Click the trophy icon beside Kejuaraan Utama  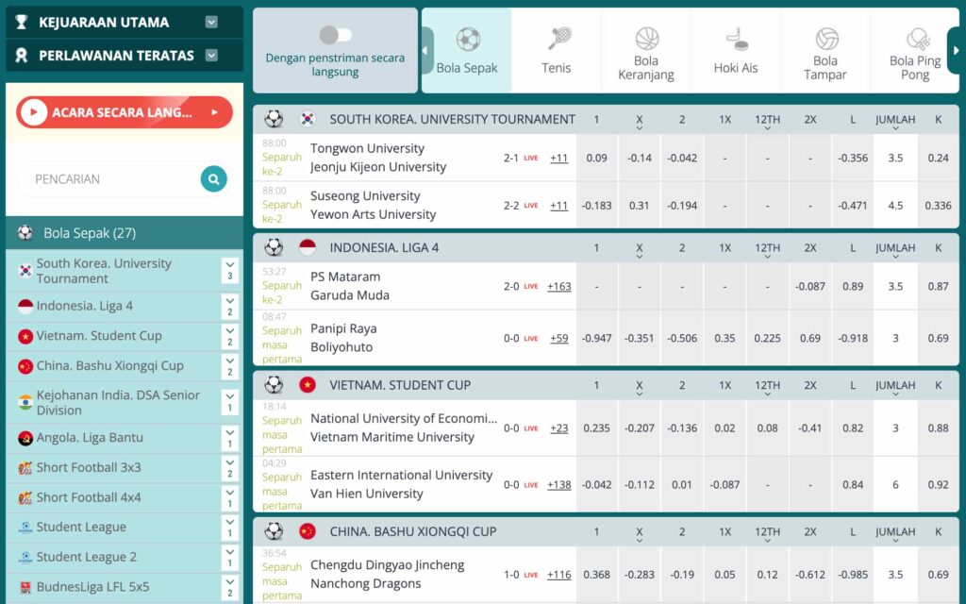pos(22,22)
